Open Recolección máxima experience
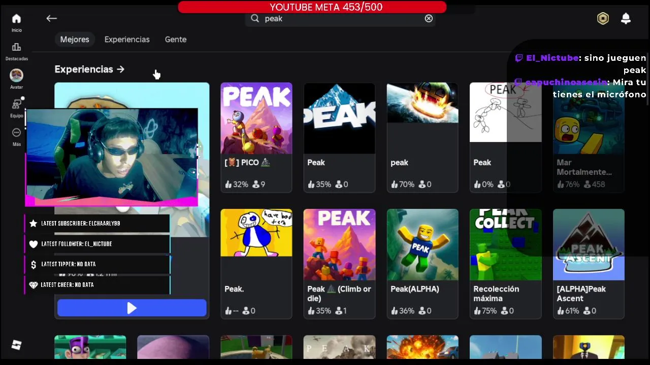This screenshot has width=650, height=365. tap(506, 264)
